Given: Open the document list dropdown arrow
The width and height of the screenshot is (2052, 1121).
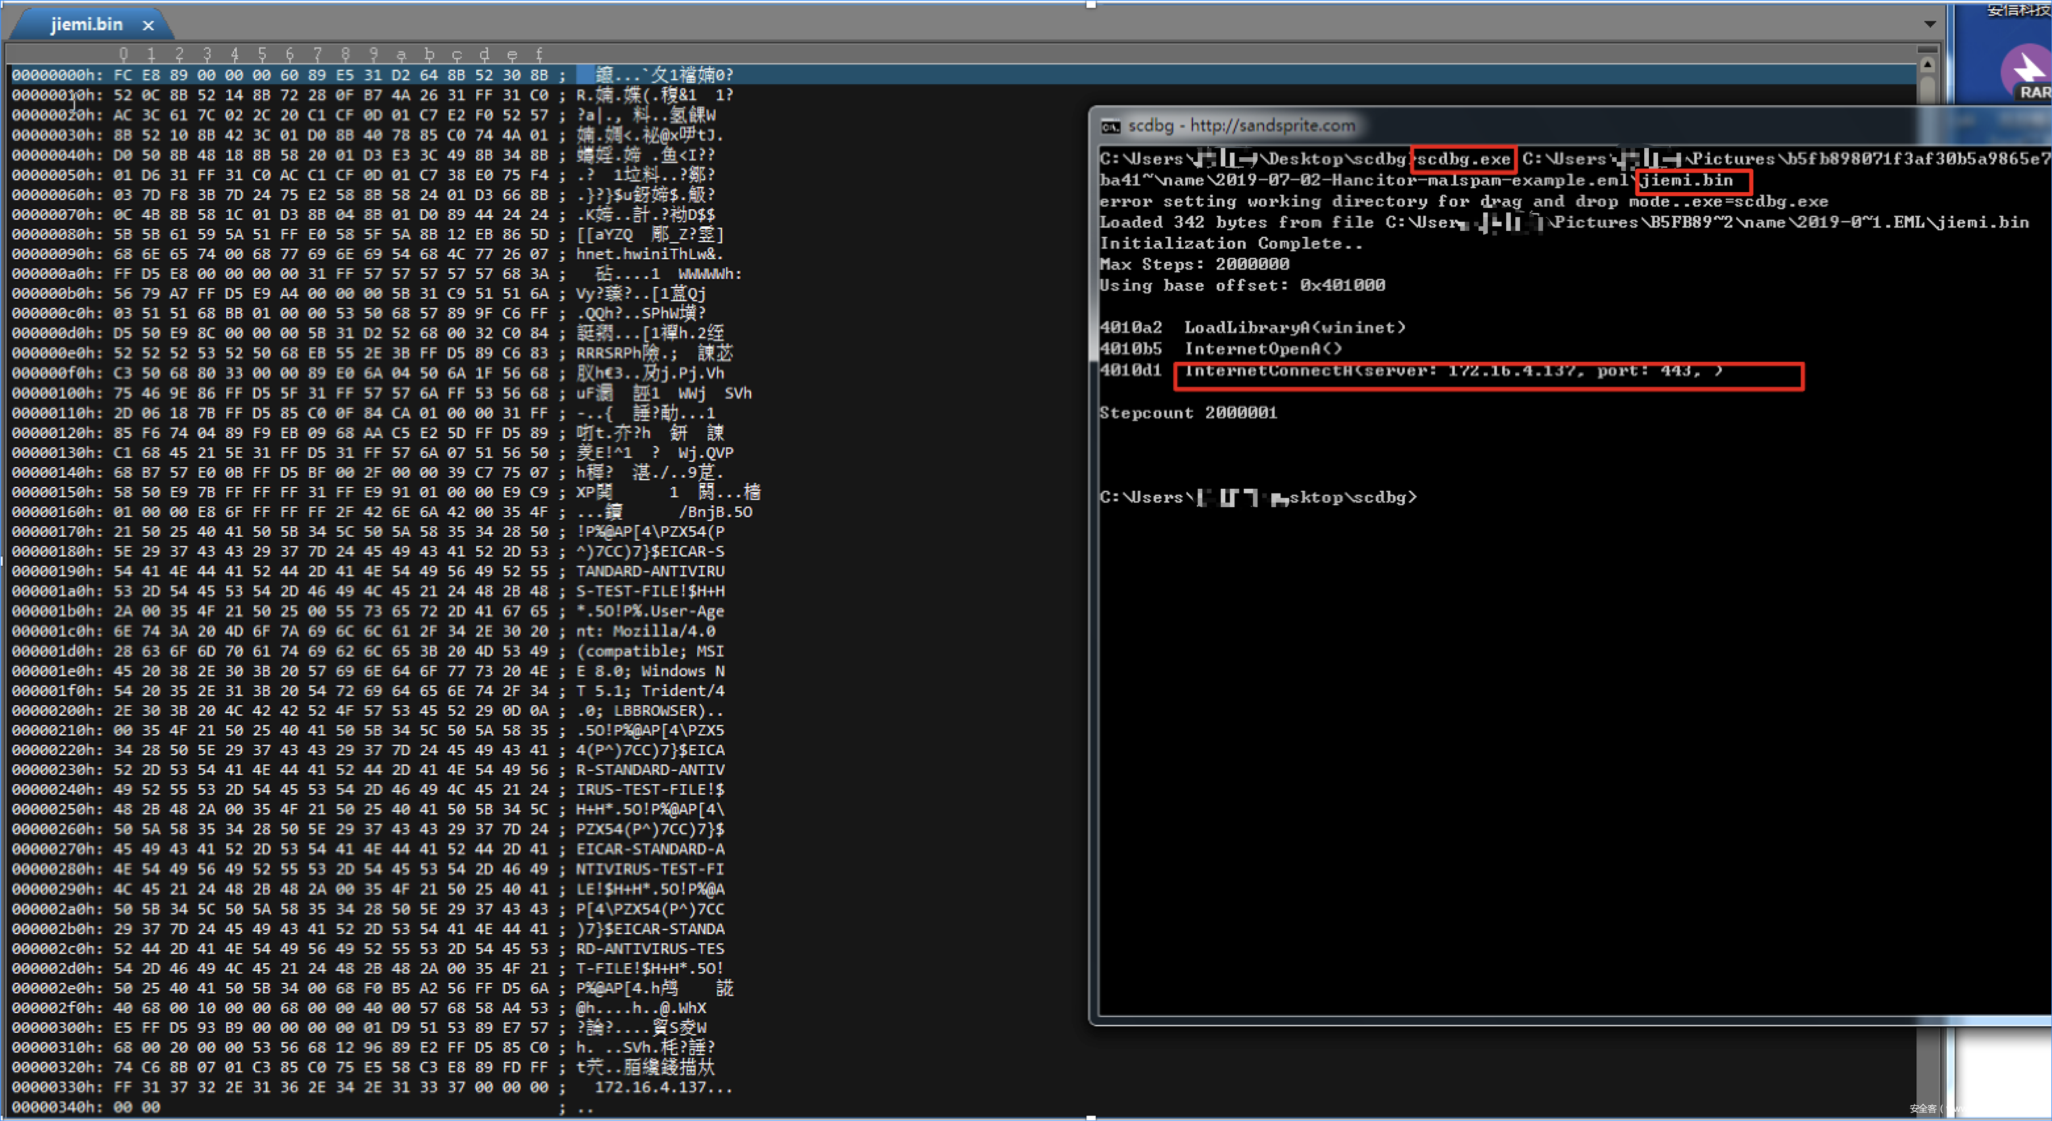Looking at the screenshot, I should coord(1929,24).
